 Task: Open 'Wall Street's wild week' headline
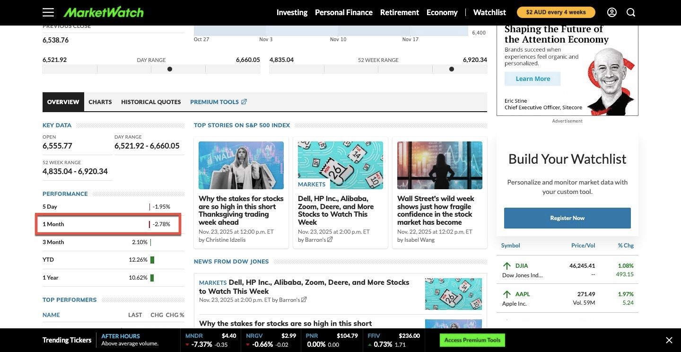(x=436, y=211)
